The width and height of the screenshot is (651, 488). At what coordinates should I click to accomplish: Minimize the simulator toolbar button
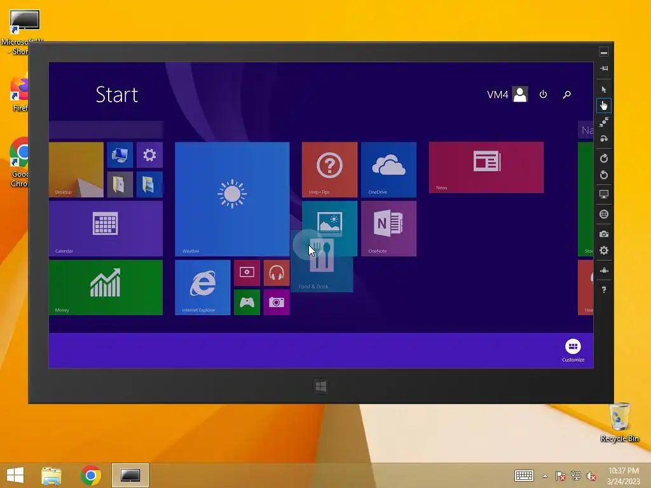point(604,52)
